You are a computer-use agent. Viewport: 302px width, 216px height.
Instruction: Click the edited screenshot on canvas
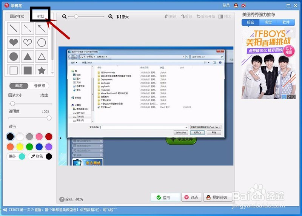click(x=146, y=106)
